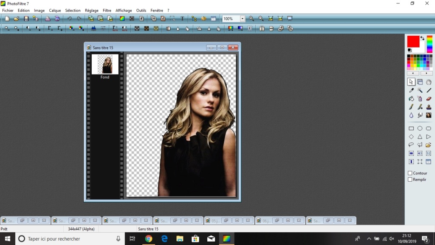
Task: Enable the Contour checkbox
Action: (x=410, y=173)
